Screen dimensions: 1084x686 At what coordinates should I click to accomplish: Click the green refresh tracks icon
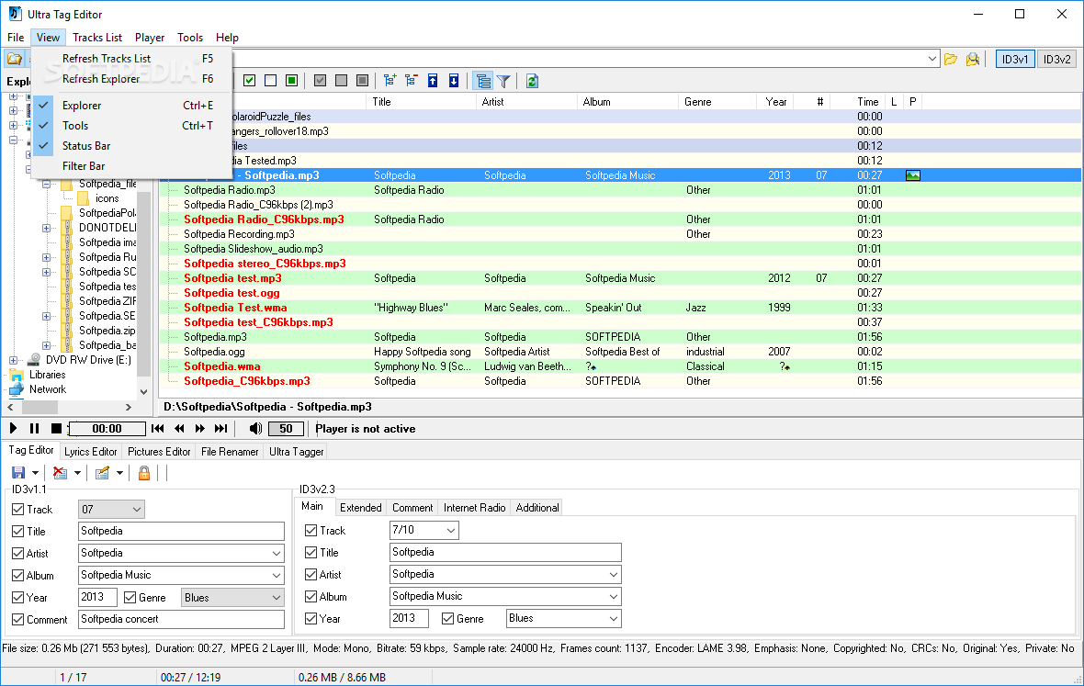click(532, 81)
